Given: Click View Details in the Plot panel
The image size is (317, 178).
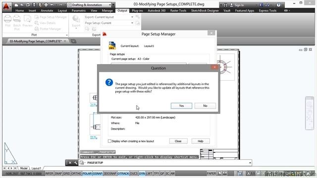Looking at the screenshot, I should pos(45,23).
